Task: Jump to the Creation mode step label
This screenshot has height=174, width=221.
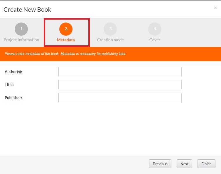Action: pyautogui.click(x=110, y=40)
